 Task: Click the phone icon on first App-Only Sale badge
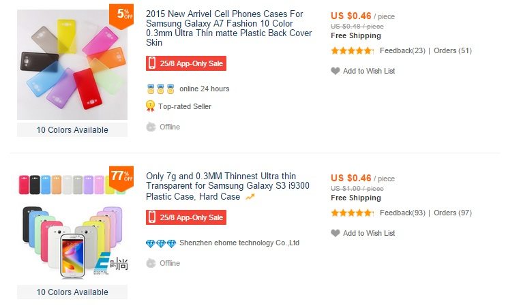click(152, 63)
